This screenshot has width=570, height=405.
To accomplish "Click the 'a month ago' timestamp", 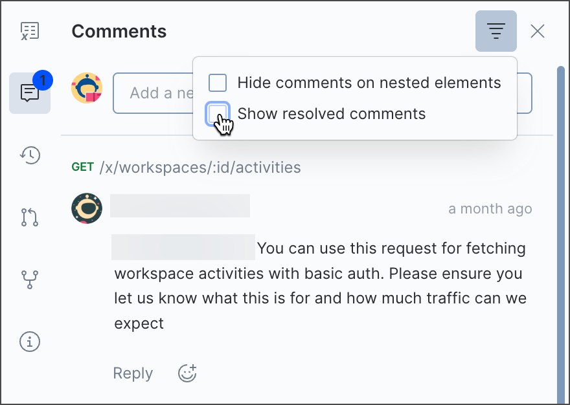I will [x=490, y=208].
